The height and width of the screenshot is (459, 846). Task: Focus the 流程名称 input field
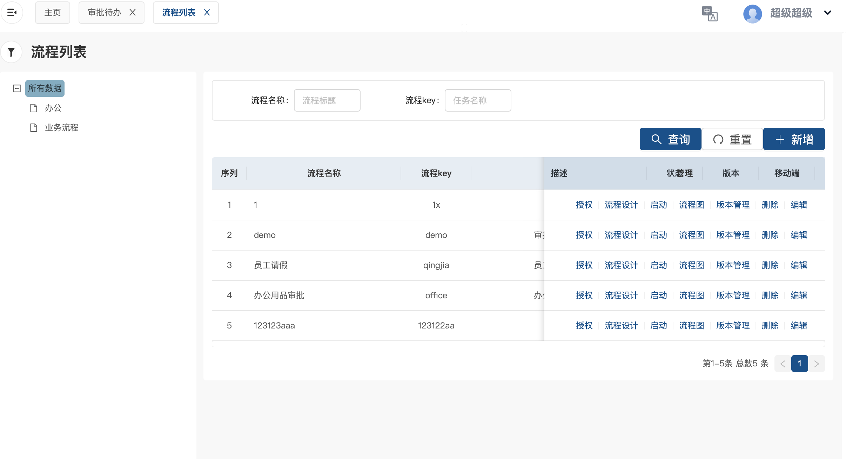327,100
